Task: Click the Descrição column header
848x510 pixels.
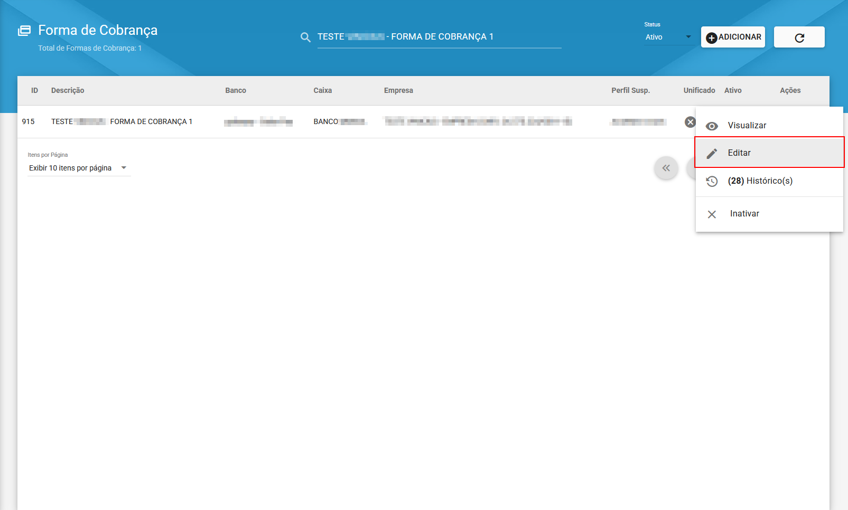Action: click(68, 91)
